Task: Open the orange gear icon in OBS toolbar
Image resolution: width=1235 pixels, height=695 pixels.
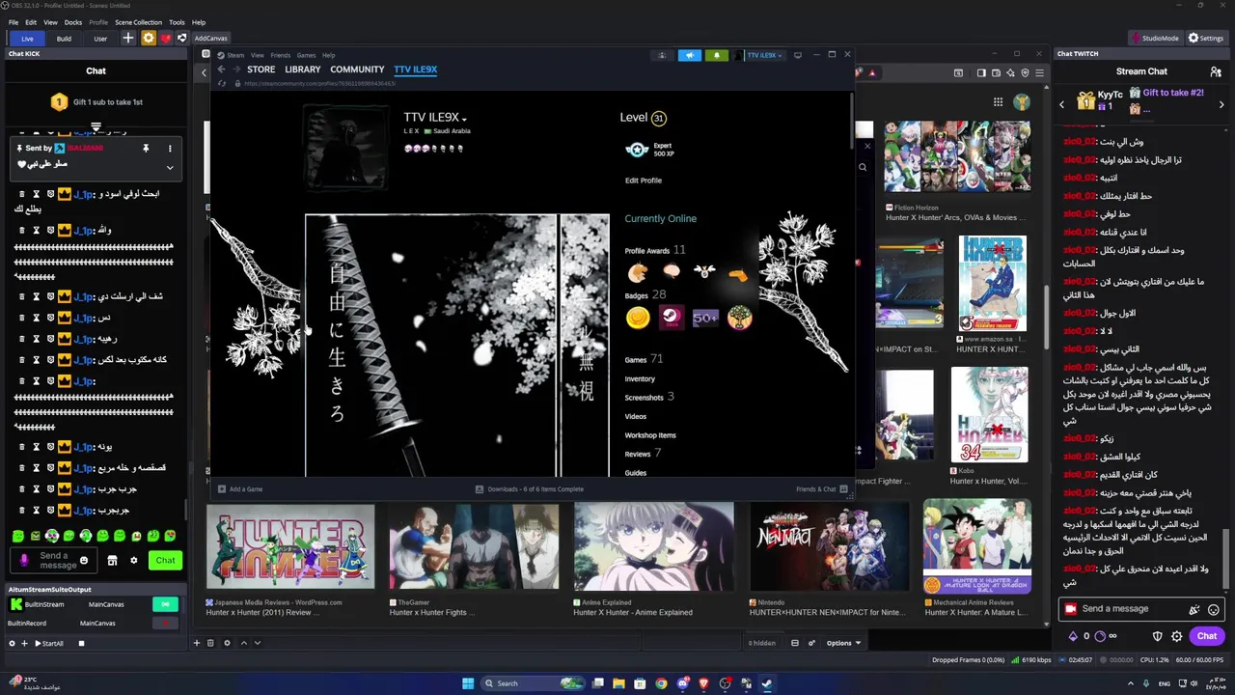Action: pyautogui.click(x=148, y=38)
